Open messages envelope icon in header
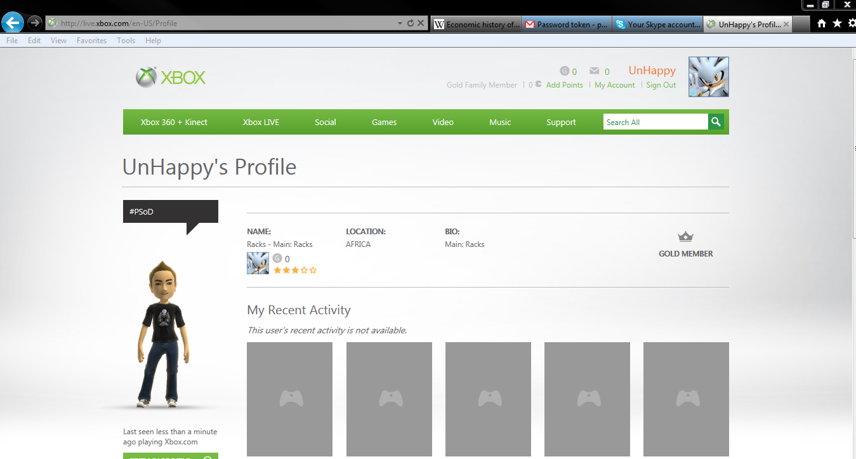Screen dimensions: 856x459 click(595, 71)
